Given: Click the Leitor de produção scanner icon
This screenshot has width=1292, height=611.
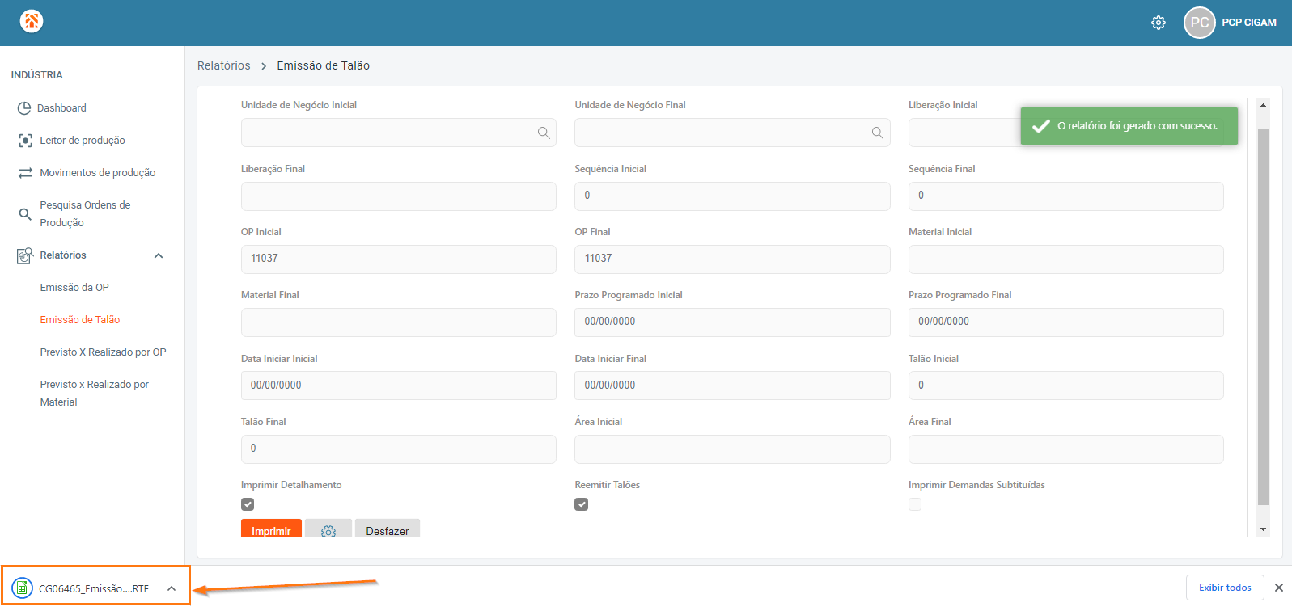Looking at the screenshot, I should (25, 141).
